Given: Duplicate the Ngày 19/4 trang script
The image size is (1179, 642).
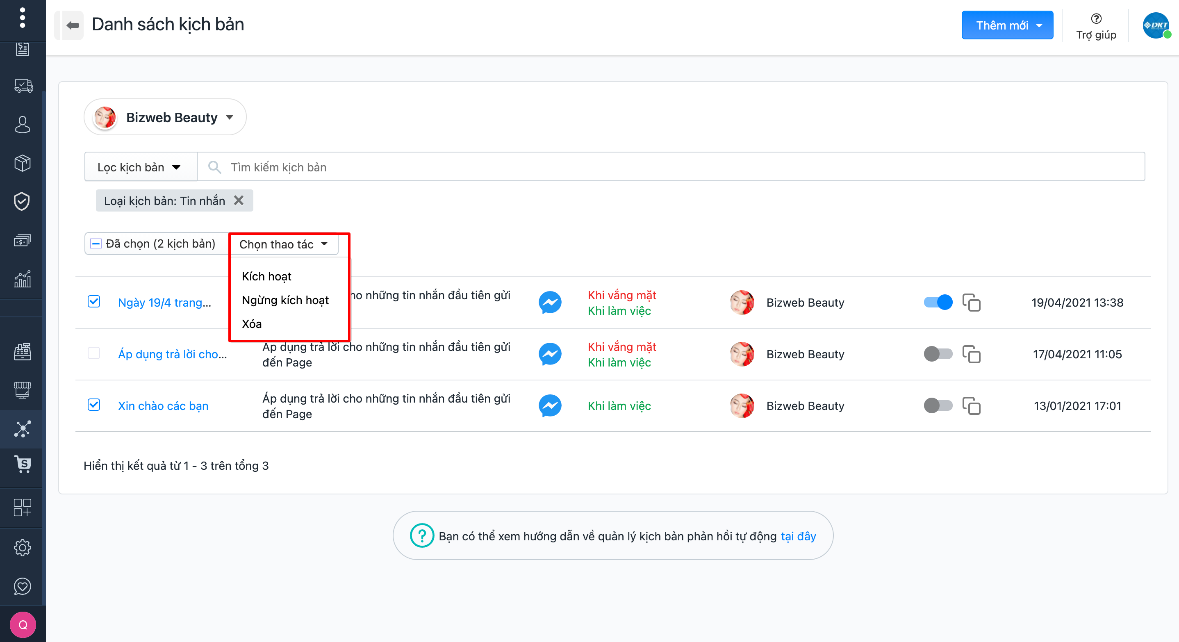Looking at the screenshot, I should [x=971, y=302].
